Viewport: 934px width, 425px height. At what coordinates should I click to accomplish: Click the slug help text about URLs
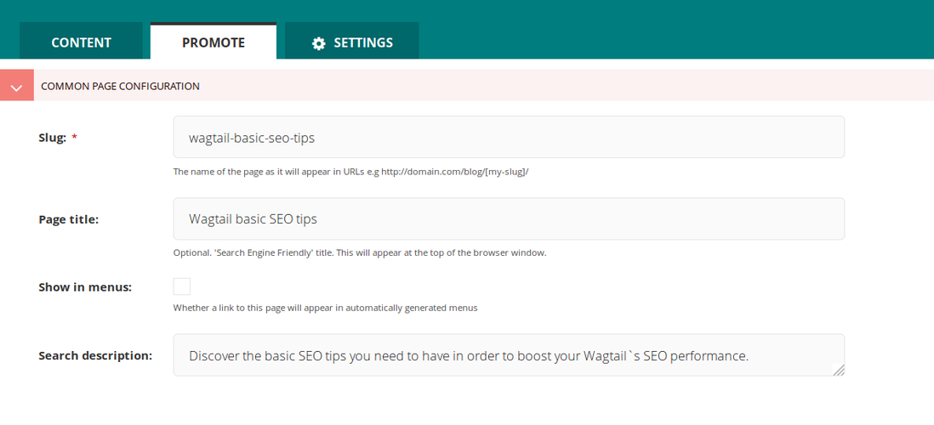point(350,172)
